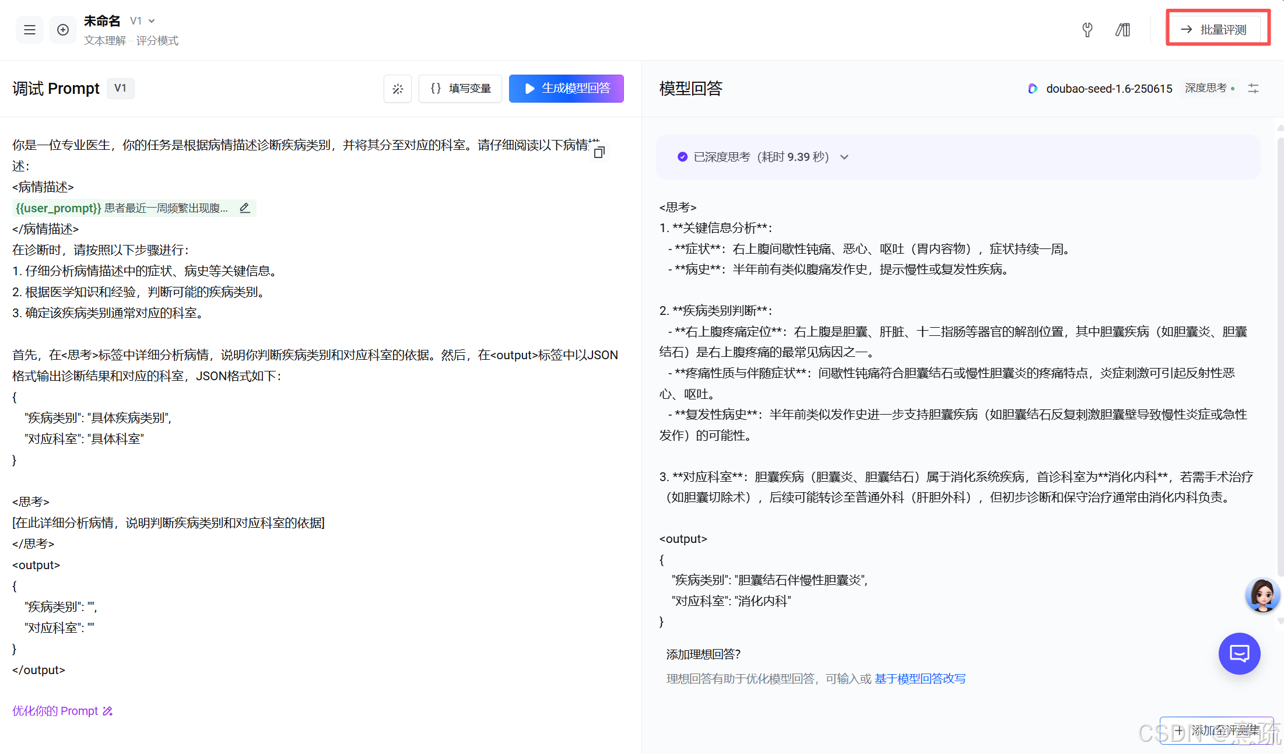Open the wrench tool settings icon
The width and height of the screenshot is (1284, 754).
pos(1087,30)
